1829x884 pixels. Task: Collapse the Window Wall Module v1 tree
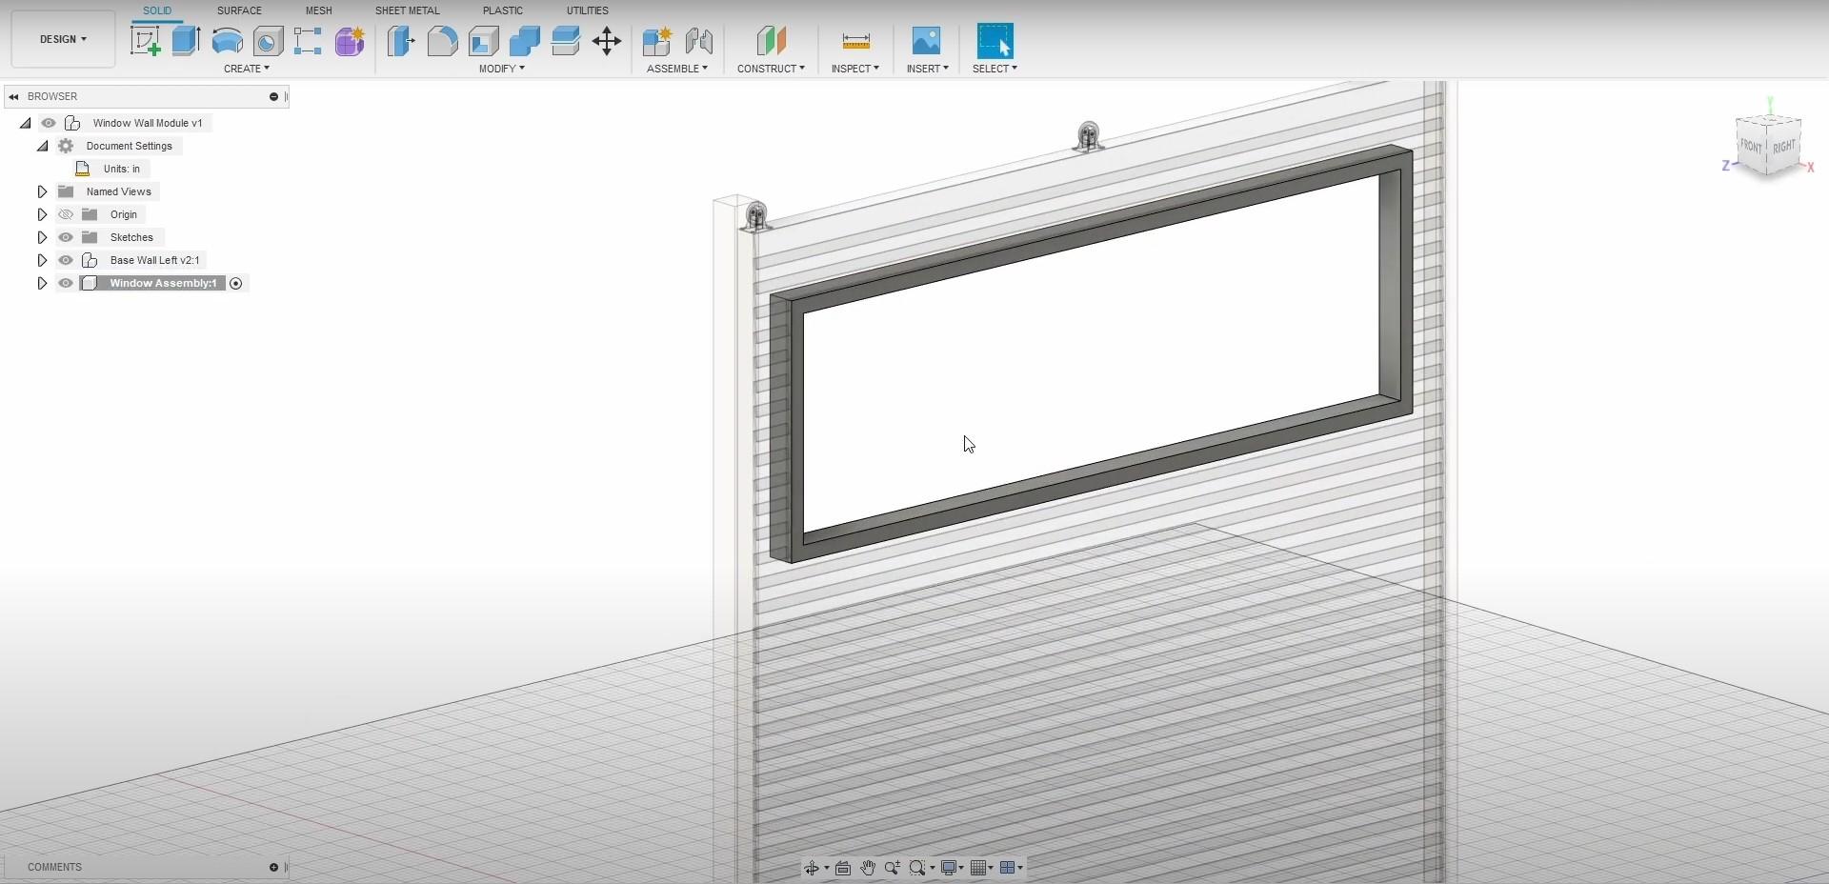click(x=26, y=123)
